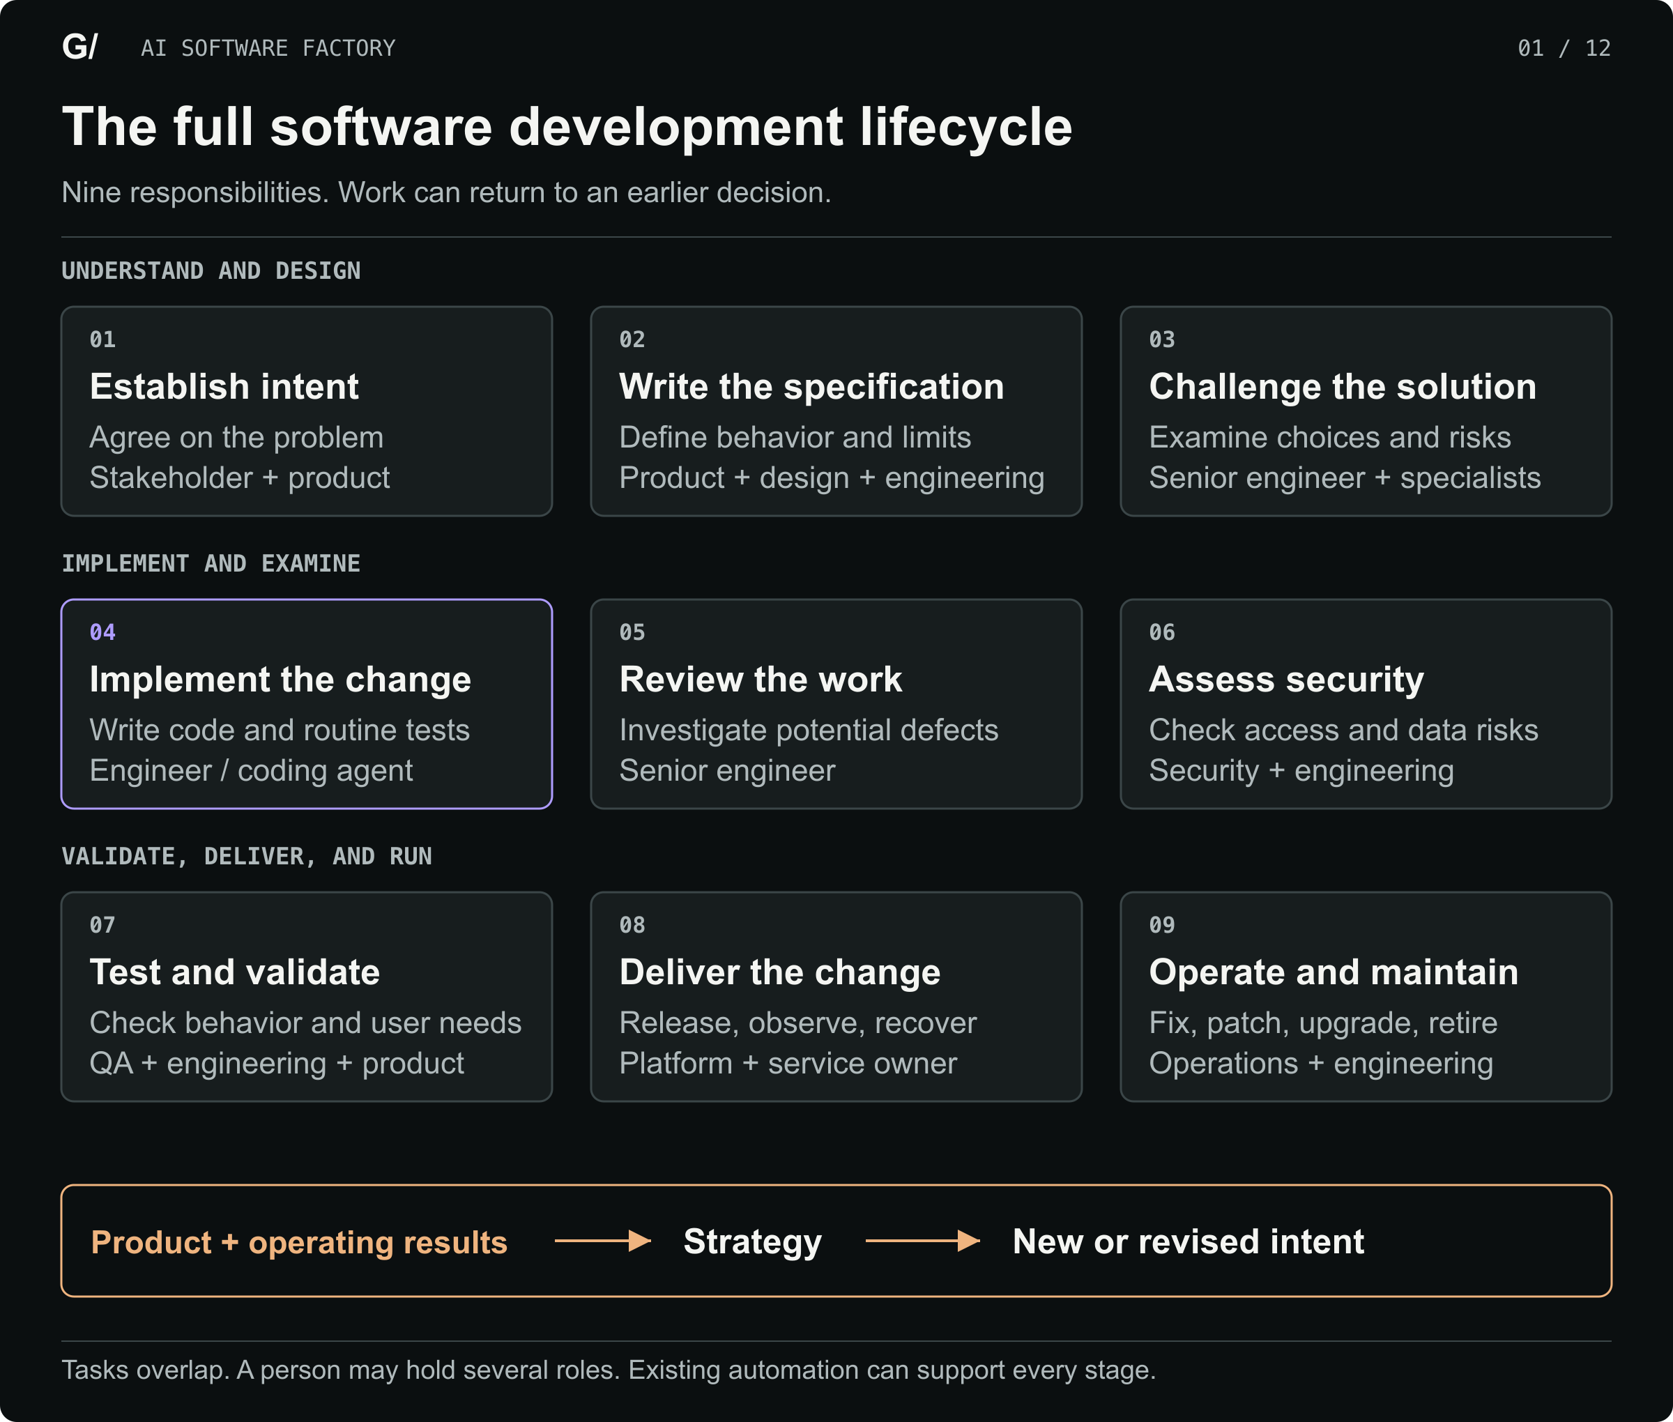Click 'New or revised intent' text

point(1189,1241)
